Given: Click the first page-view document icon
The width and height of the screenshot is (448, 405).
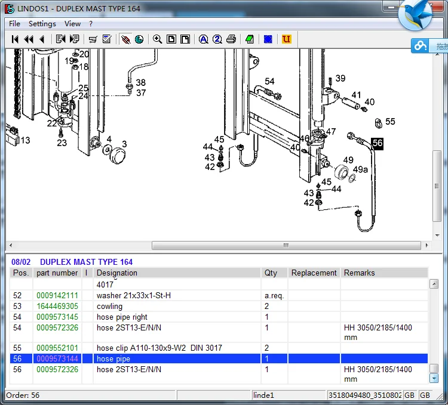Looking at the screenshot, I should tap(171, 39).
